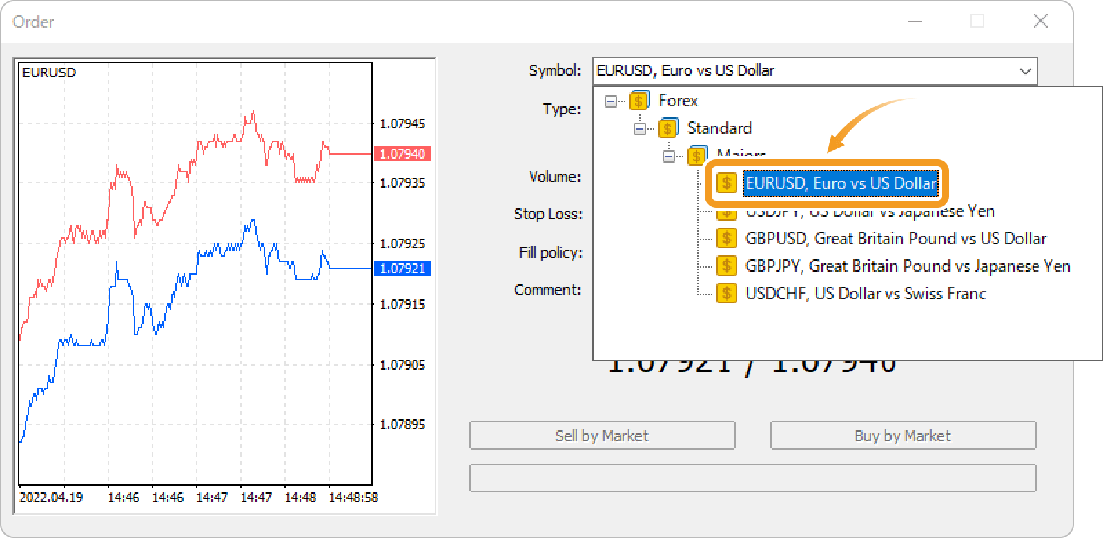Click the Forex folder icon

(639, 101)
